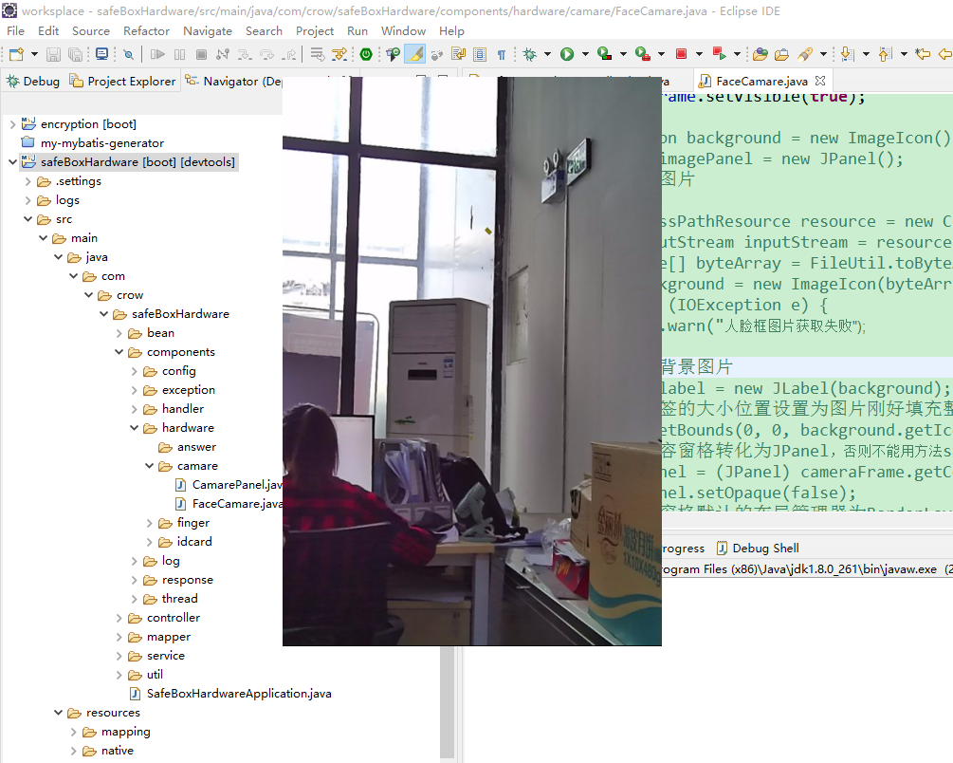Click the Open Type icon

click(760, 55)
